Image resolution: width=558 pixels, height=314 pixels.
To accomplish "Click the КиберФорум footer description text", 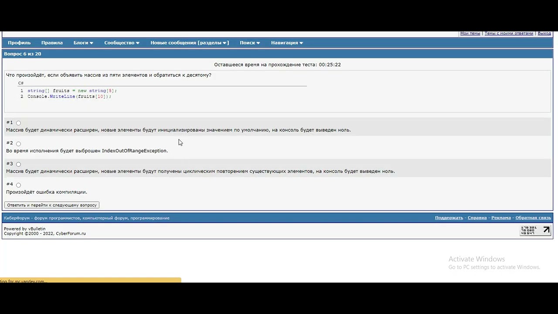I will [87, 218].
